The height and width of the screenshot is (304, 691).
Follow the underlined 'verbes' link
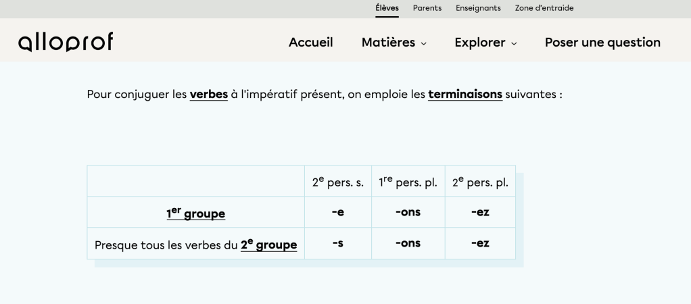coord(209,95)
